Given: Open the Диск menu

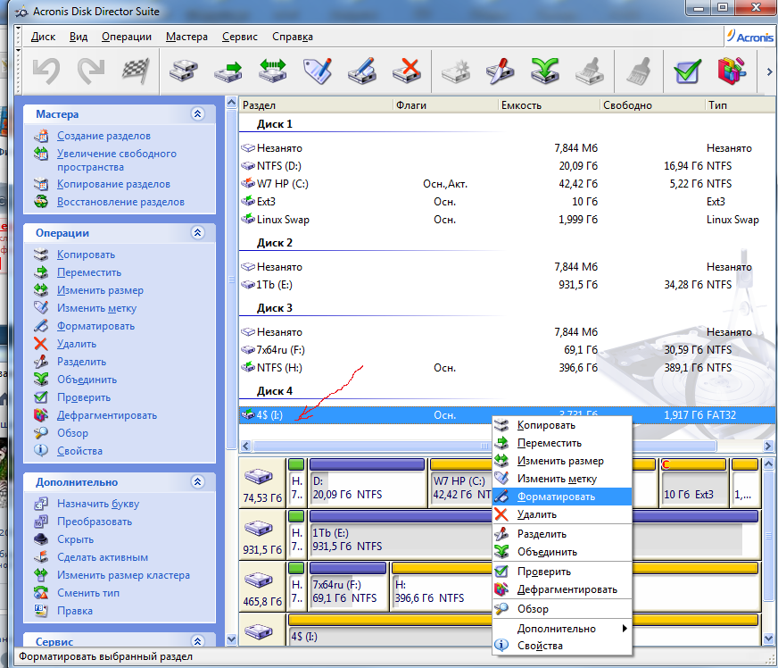Looking at the screenshot, I should pos(43,37).
